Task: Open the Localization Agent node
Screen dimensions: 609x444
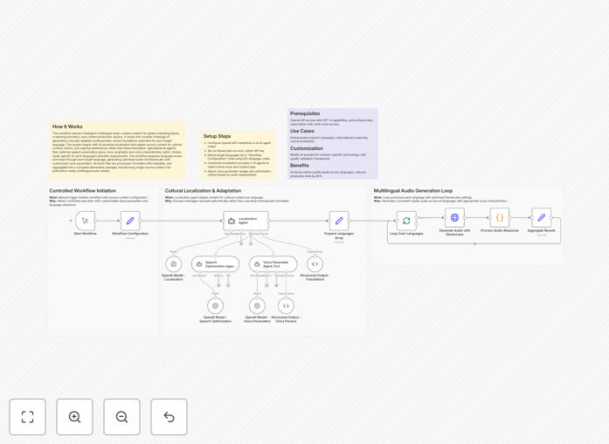Action: coord(246,221)
